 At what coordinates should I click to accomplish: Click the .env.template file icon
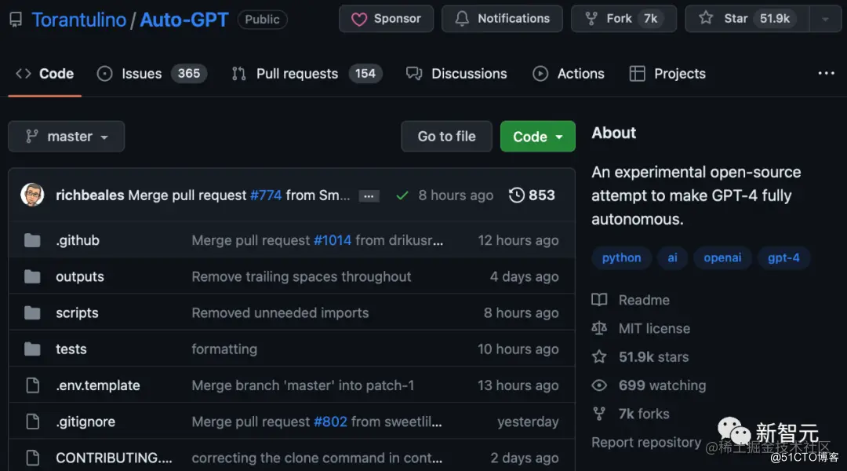click(33, 385)
